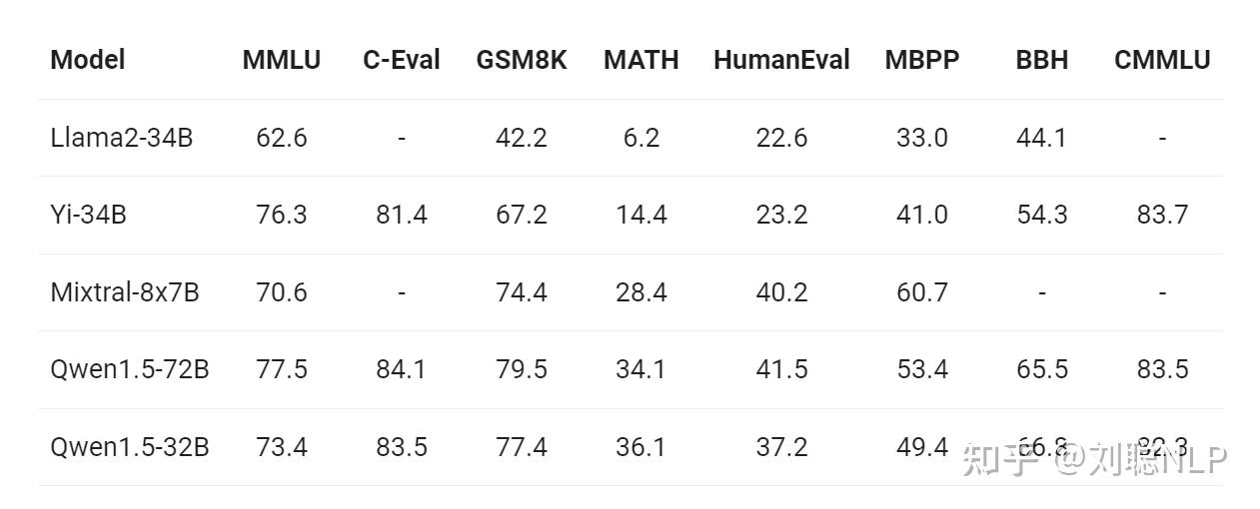The image size is (1260, 509).
Task: Select the Llama2-34B row label
Action: click(122, 138)
